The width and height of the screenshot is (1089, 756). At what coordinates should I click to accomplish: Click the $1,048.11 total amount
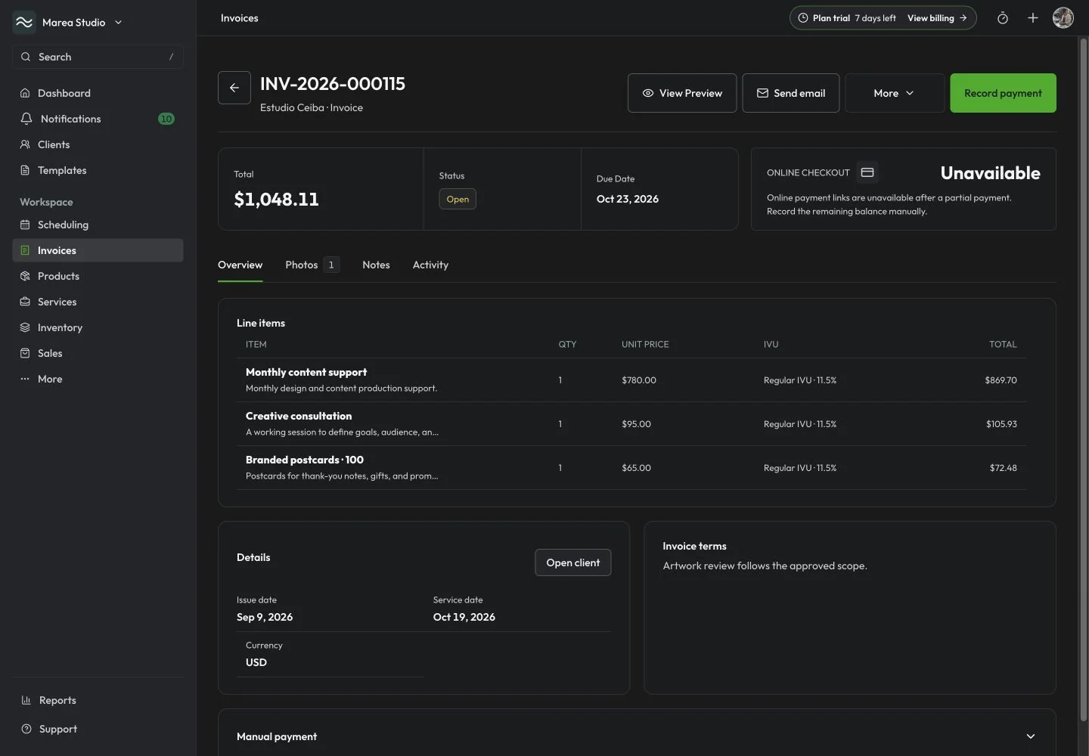276,199
